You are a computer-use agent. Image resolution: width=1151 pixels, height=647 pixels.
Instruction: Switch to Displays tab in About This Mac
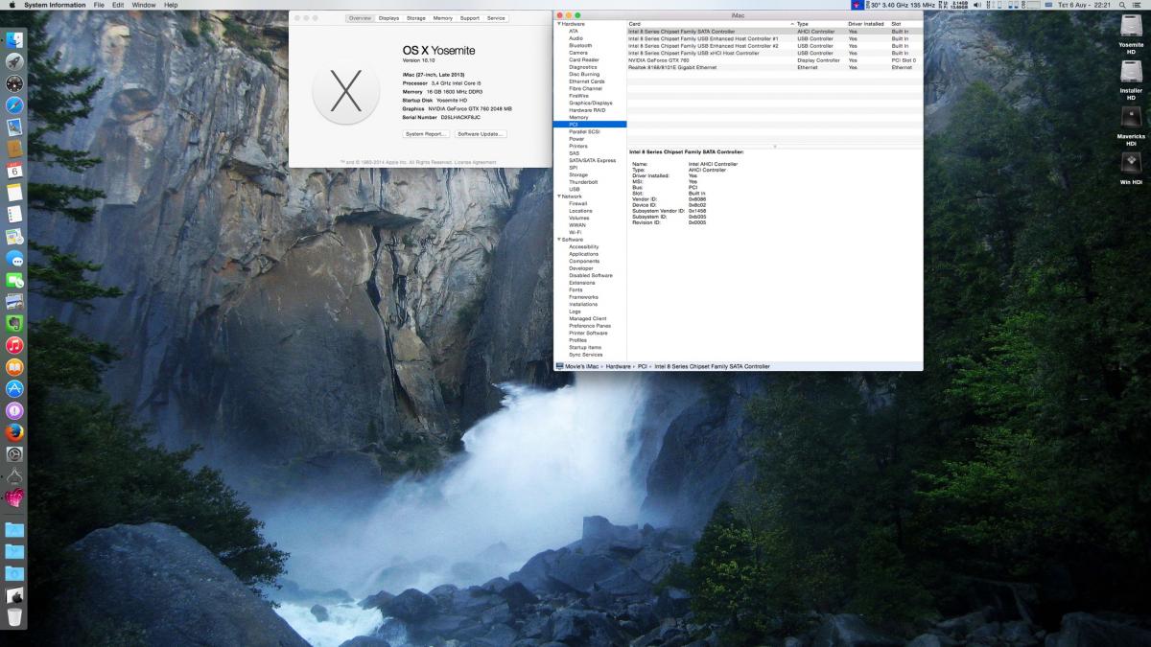[388, 18]
